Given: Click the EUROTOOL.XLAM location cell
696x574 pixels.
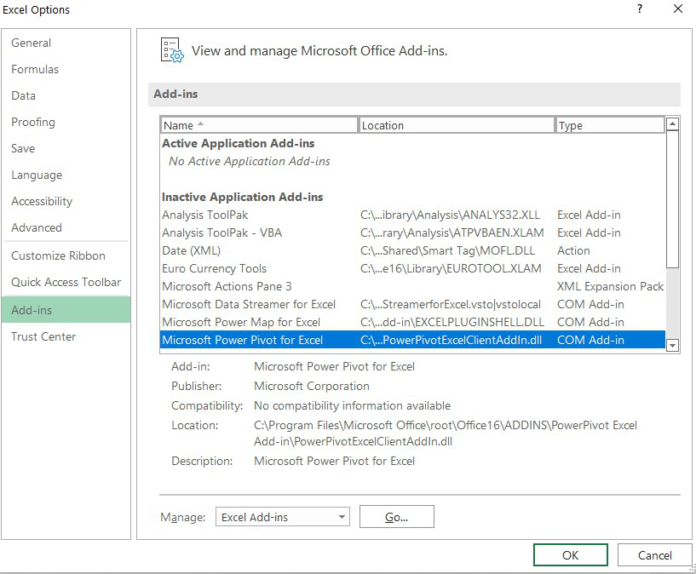Looking at the screenshot, I should coord(451,269).
